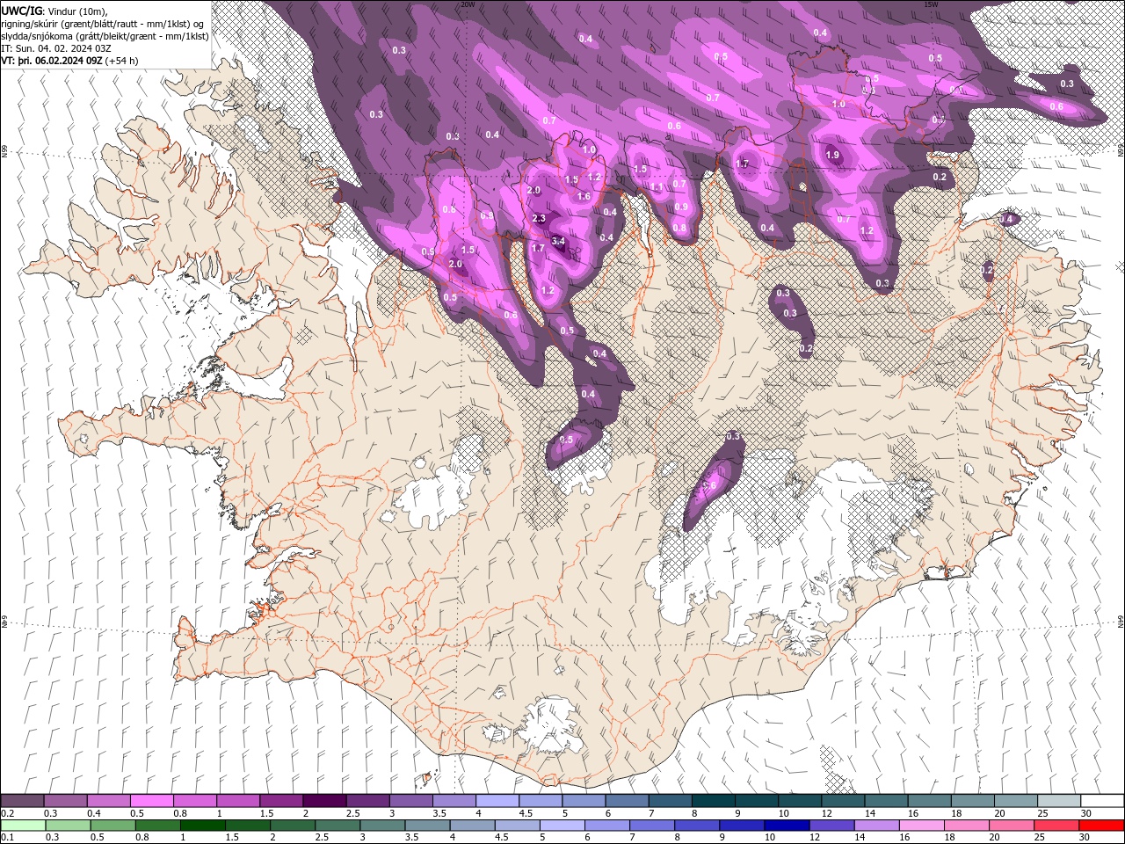Click the palest green 0.1–0.3 swatch in lower colorbar

pyautogui.click(x=23, y=826)
